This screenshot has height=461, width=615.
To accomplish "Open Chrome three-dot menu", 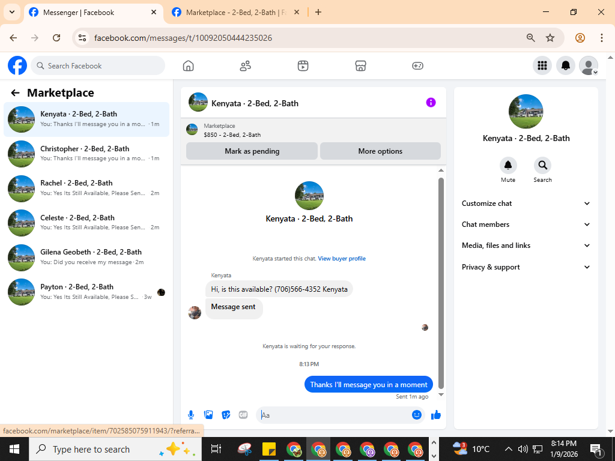I will (602, 38).
